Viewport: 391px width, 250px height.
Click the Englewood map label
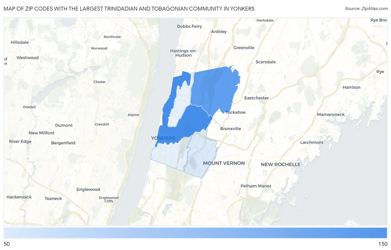88,189
